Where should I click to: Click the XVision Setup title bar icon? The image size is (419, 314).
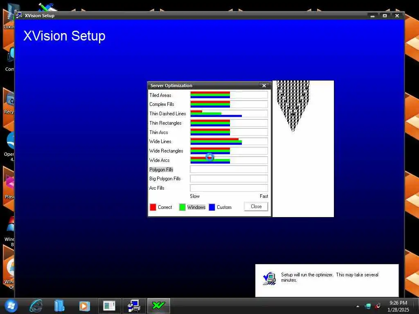[19, 15]
